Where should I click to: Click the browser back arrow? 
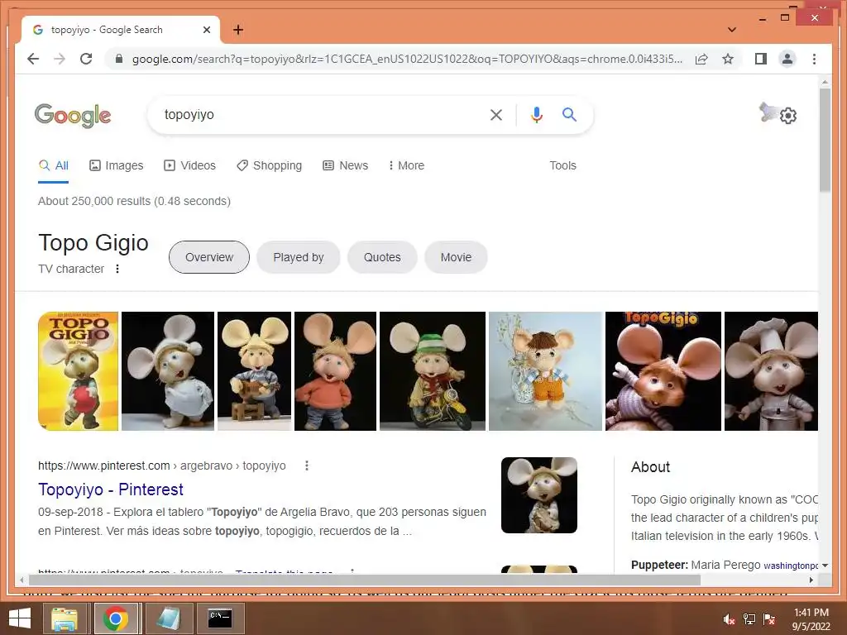[x=33, y=59]
